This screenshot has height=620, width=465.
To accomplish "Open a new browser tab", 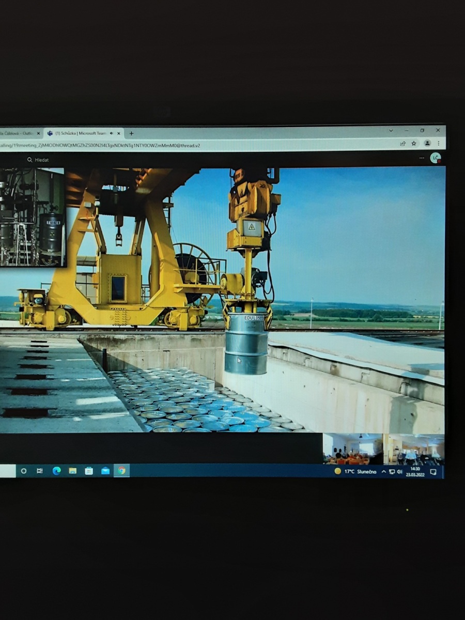I will 131,133.
